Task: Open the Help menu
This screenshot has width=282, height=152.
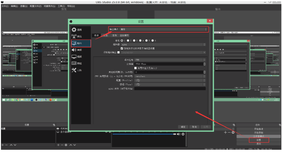Action: click(71, 6)
